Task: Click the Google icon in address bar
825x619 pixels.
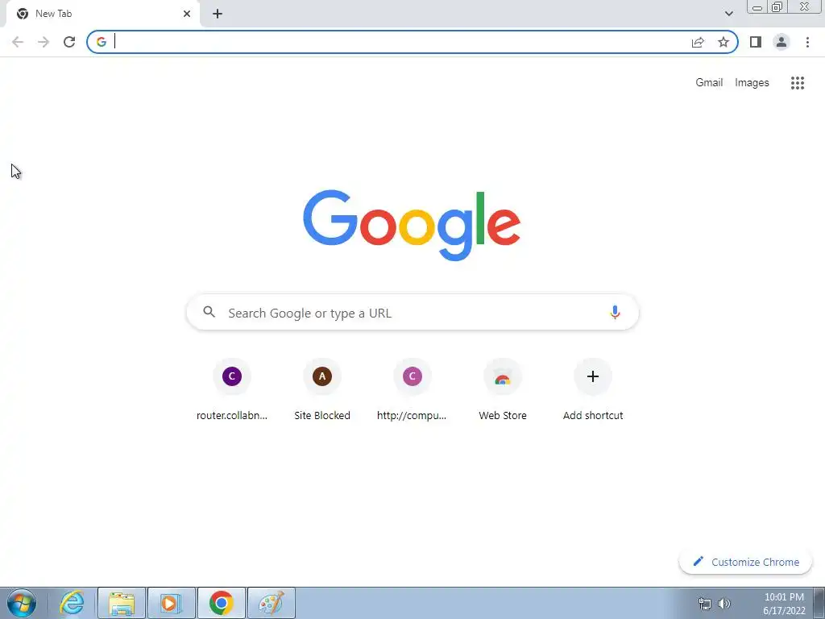Action: [x=102, y=42]
